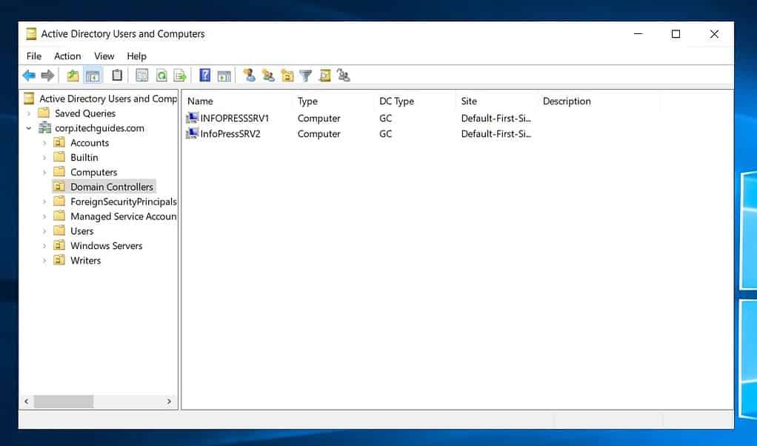Click the tree pane scrollbar right arrow
757x446 pixels.
click(x=169, y=401)
